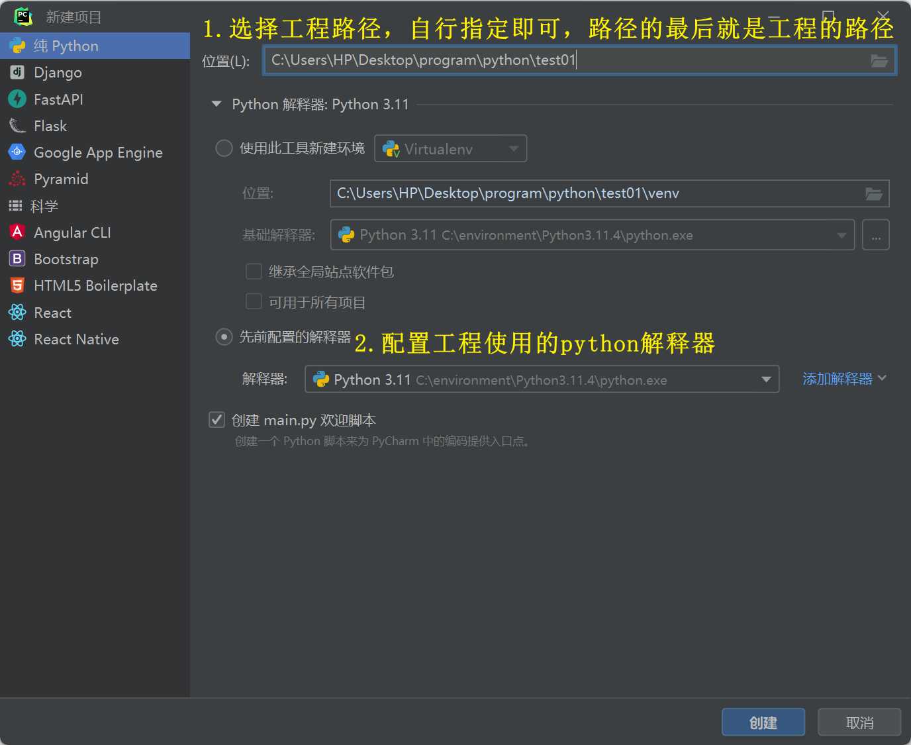Browse folder icon for venv location
This screenshot has width=911, height=745.
point(874,194)
